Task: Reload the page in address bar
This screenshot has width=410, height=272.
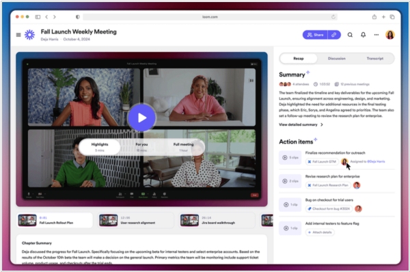Action: (333, 17)
